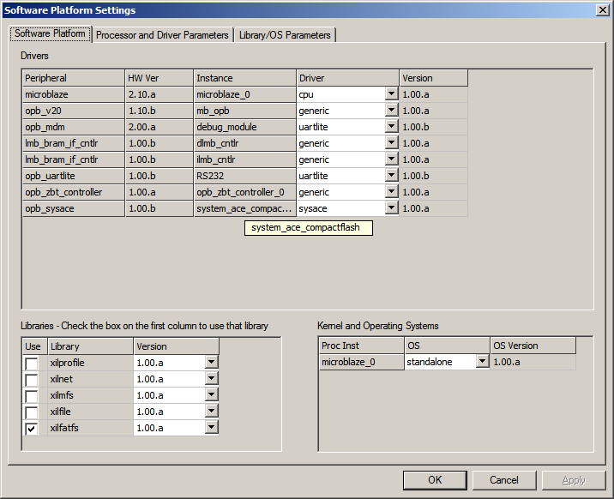
Task: Click the OK button
Action: pos(435,480)
